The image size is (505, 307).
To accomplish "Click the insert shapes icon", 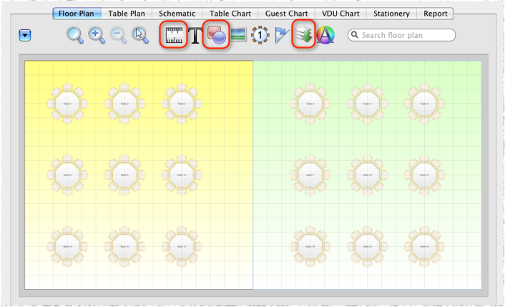I will click(216, 35).
